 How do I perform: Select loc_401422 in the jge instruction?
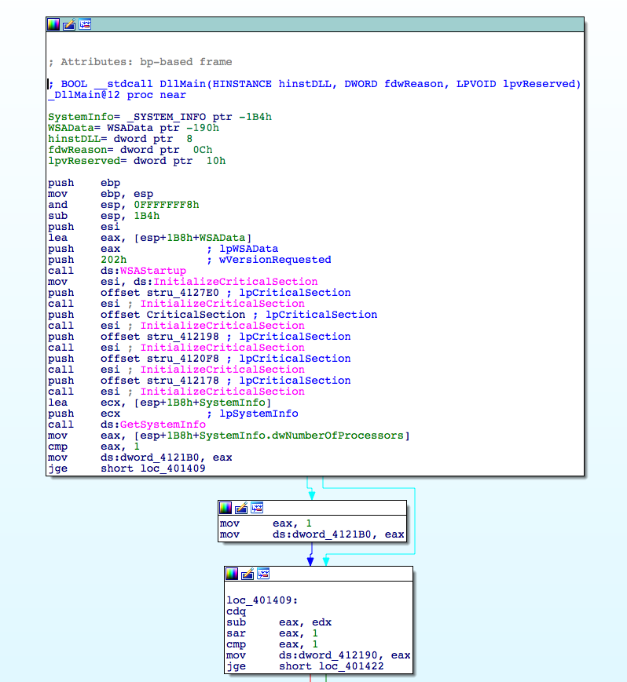coord(352,666)
